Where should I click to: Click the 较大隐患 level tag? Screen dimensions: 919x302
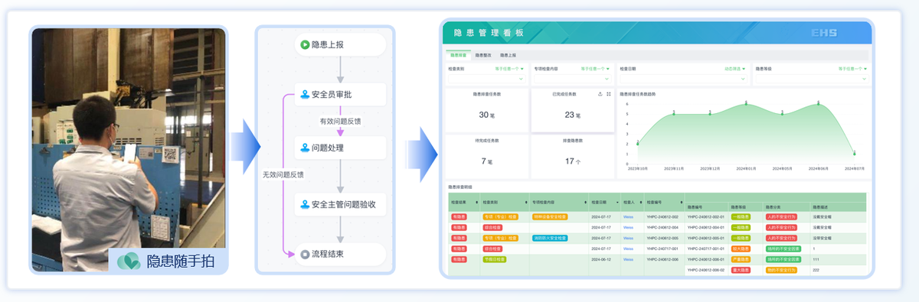[x=740, y=248]
